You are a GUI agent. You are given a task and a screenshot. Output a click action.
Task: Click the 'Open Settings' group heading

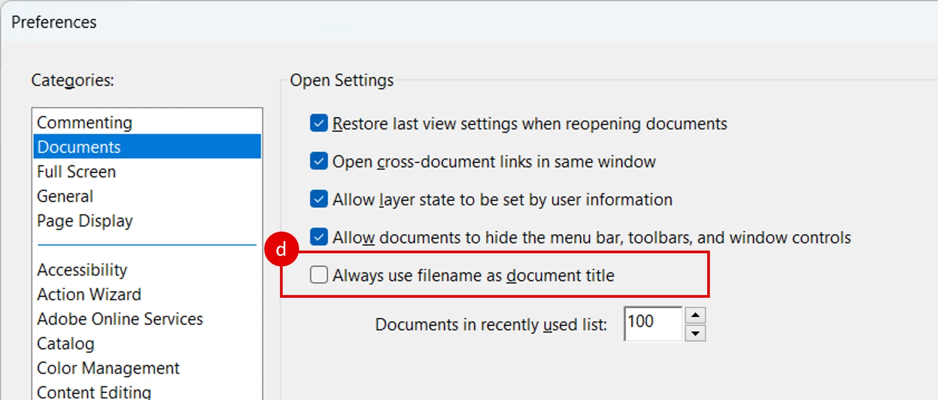[x=341, y=80]
